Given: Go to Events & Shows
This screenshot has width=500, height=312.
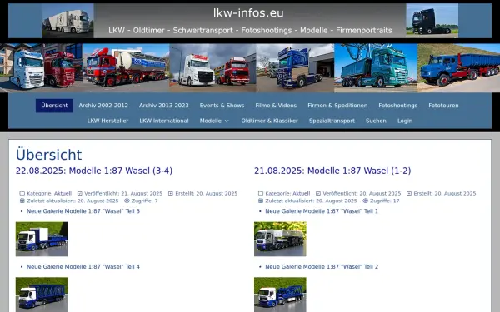Looking at the screenshot, I should pos(222,106).
